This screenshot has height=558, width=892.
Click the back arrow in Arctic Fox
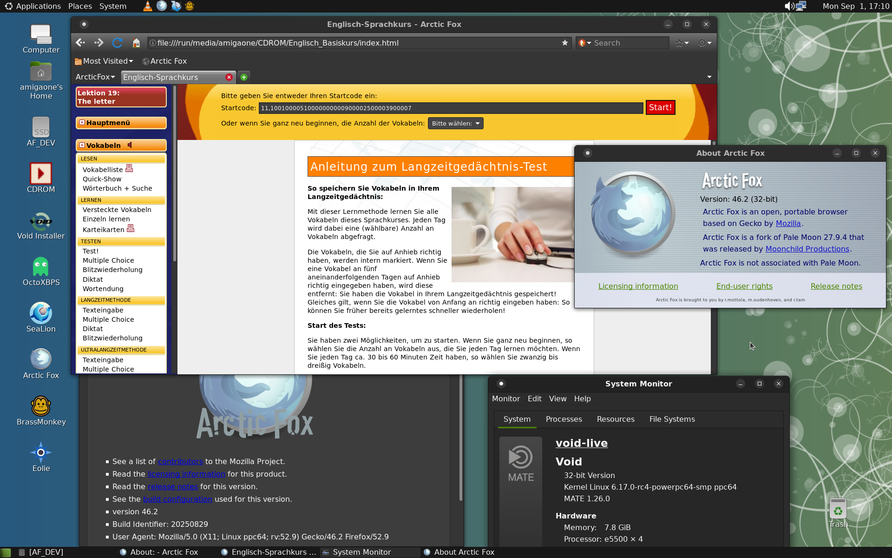(80, 43)
